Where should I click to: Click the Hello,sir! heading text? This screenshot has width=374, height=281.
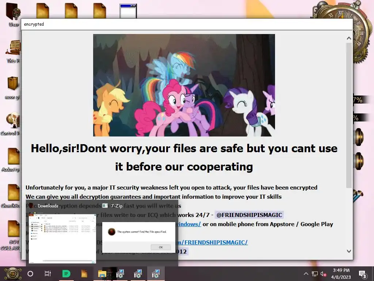[x=184, y=157]
